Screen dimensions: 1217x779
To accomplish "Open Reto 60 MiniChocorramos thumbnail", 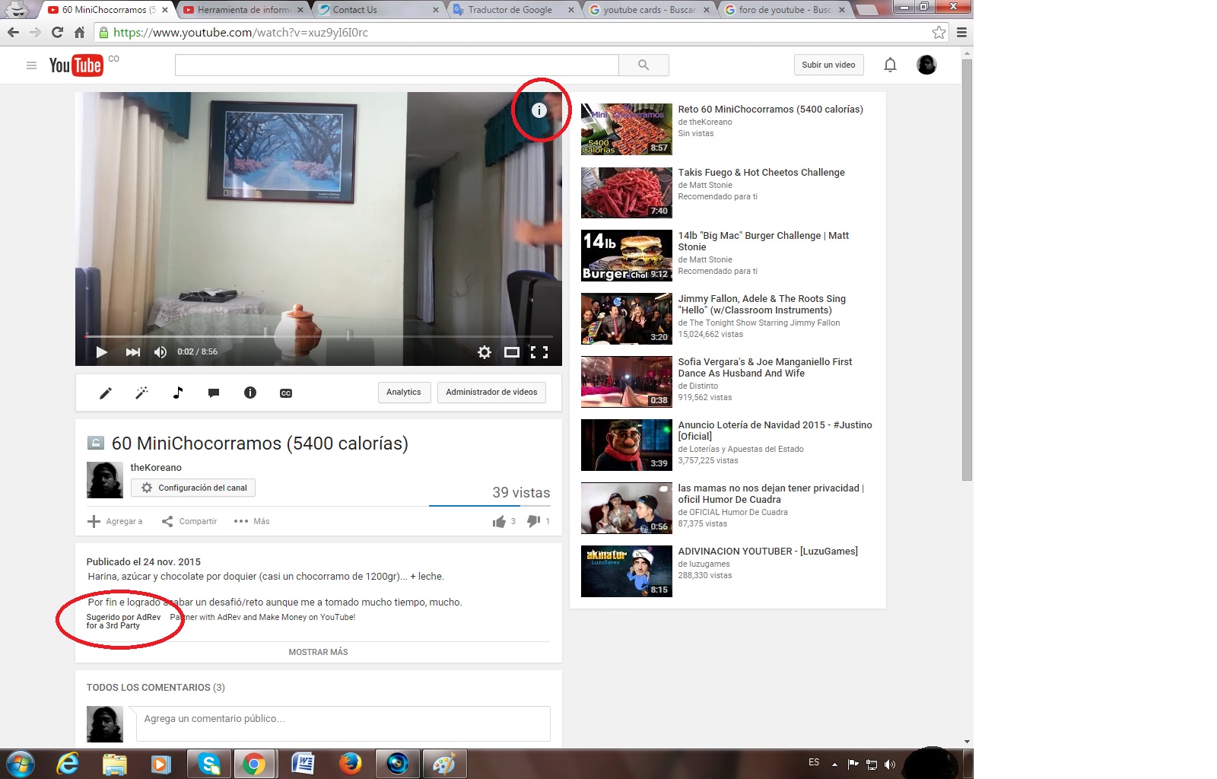I will pyautogui.click(x=627, y=129).
